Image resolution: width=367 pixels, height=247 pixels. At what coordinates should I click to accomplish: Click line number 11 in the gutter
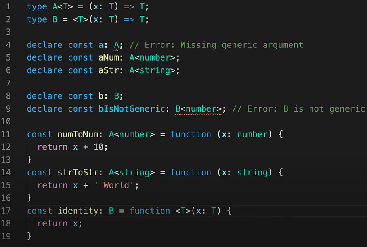click(8, 135)
